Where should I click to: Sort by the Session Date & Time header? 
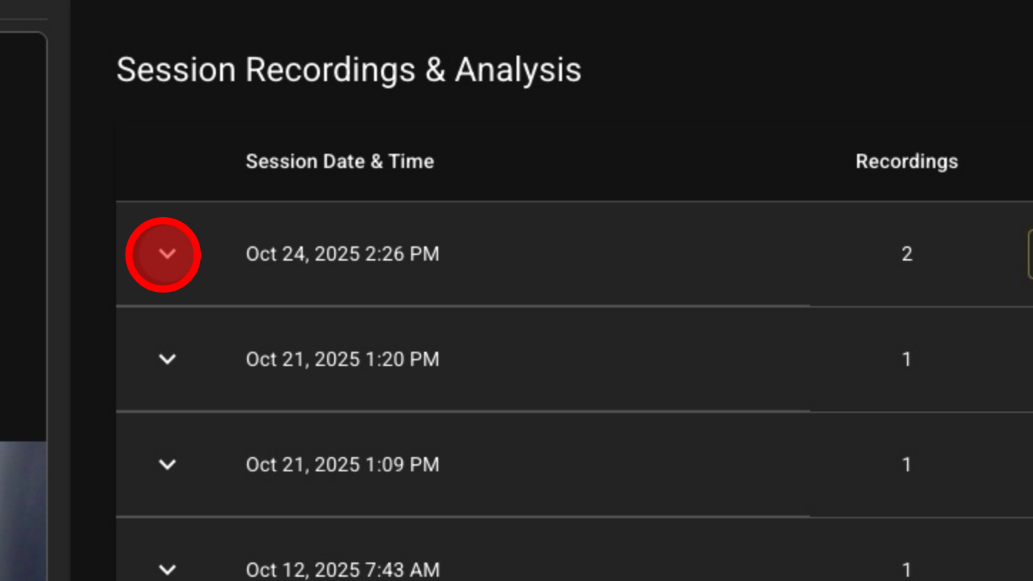(340, 162)
